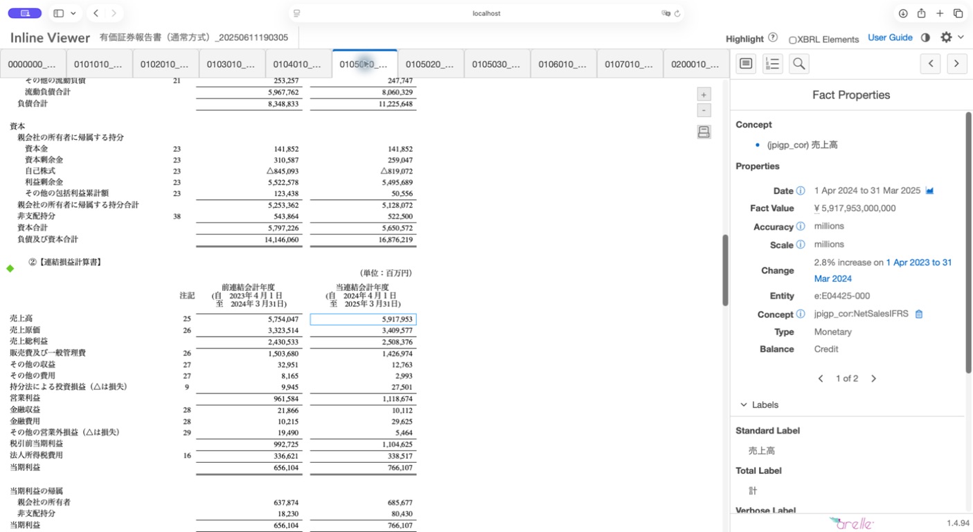The image size is (973, 532).
Task: Switch to the 0200010_ document tab
Action: point(696,64)
